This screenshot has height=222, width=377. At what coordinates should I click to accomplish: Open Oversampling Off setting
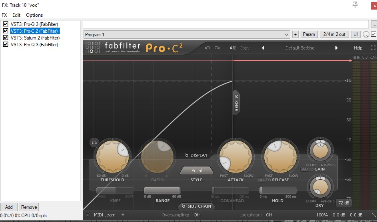click(197, 215)
